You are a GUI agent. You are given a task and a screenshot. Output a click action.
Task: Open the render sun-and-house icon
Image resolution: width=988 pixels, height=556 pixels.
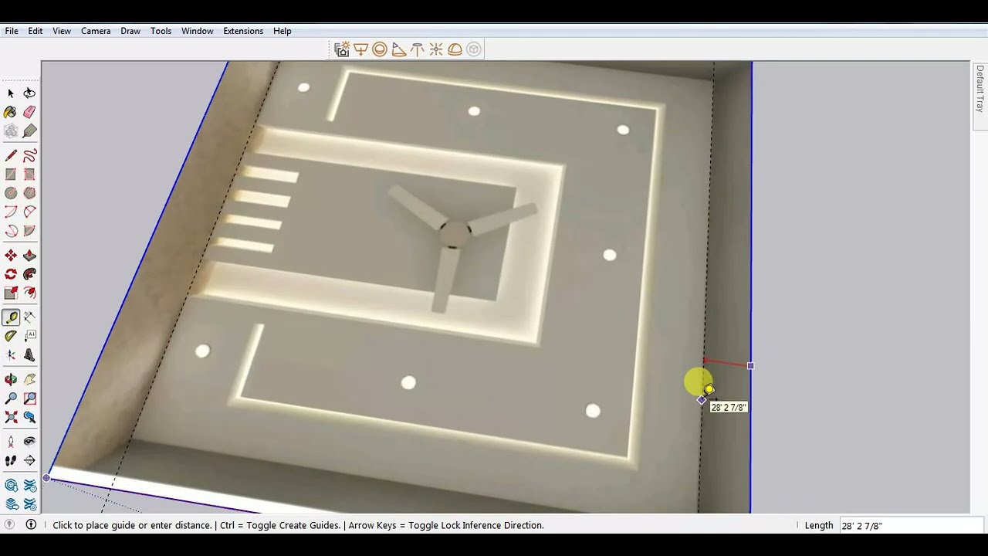click(342, 49)
